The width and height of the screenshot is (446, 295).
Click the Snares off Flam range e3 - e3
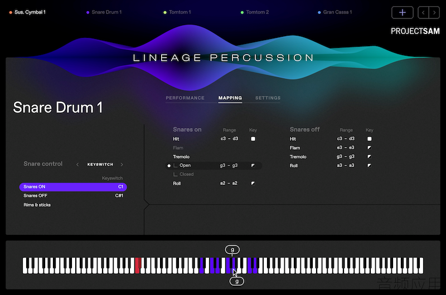[346, 147]
